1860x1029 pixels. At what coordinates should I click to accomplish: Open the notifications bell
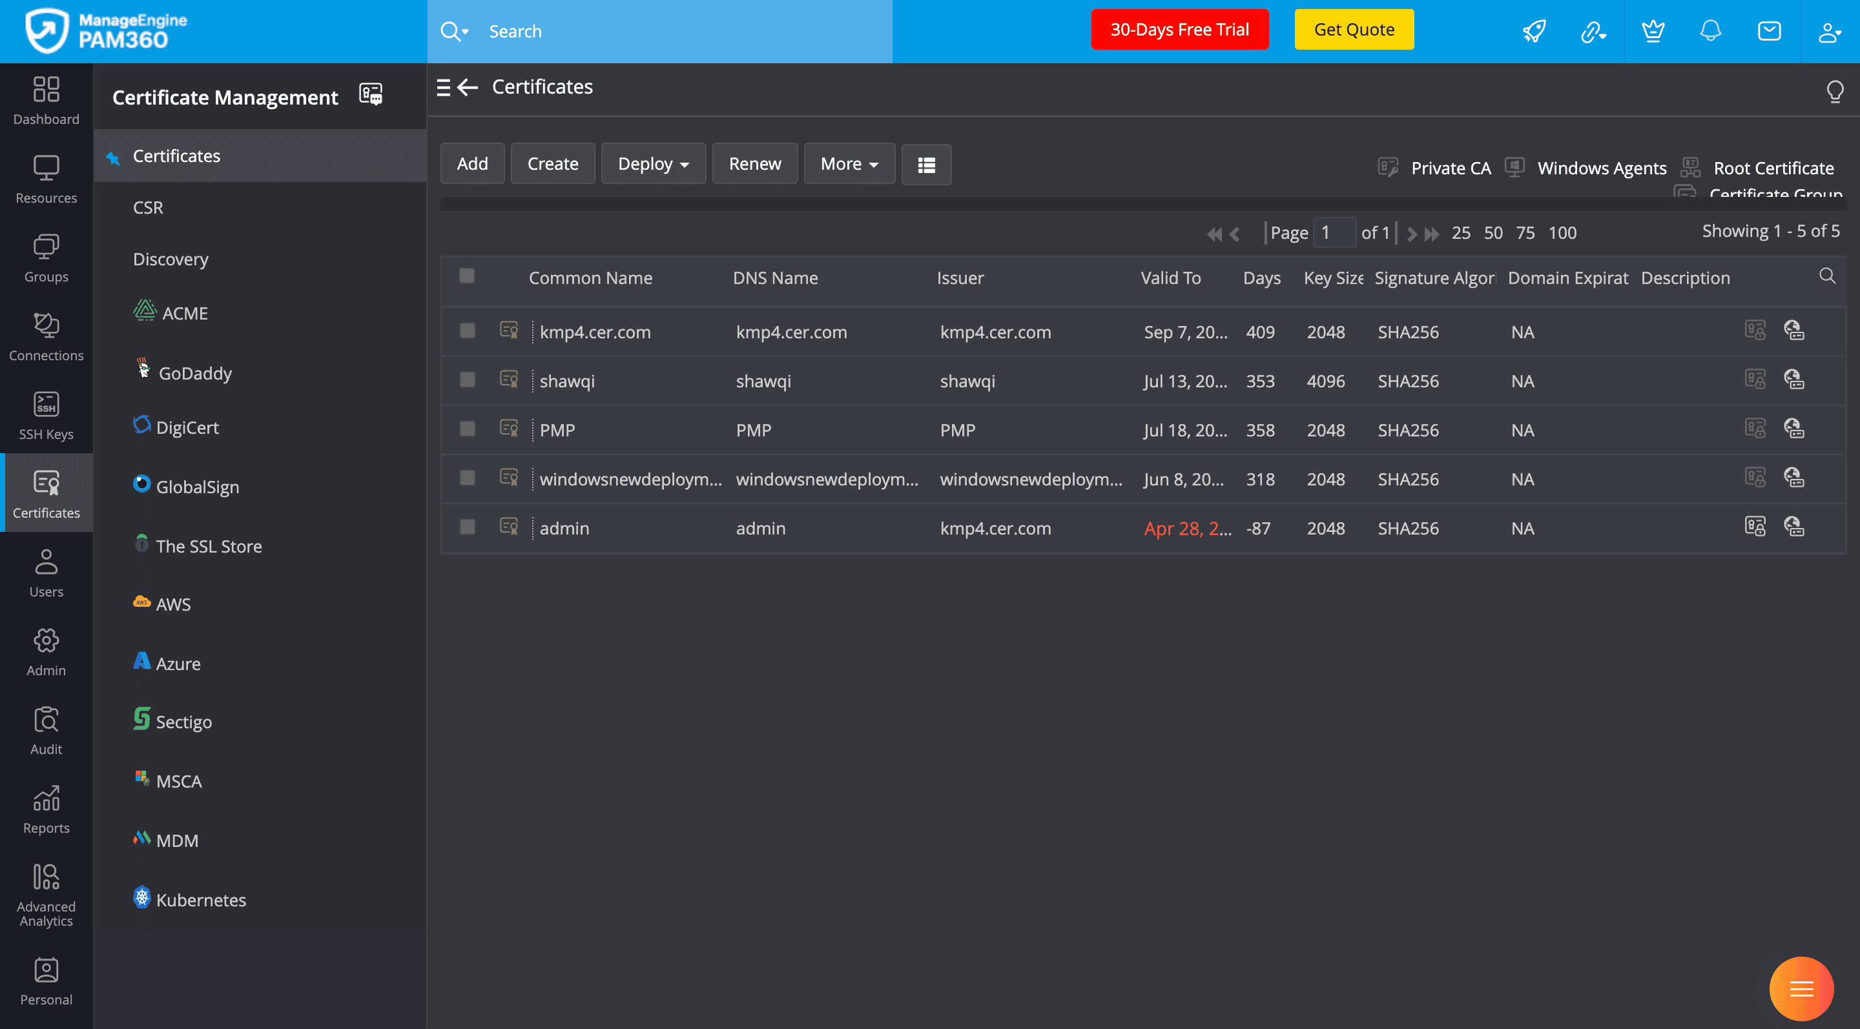1711,31
